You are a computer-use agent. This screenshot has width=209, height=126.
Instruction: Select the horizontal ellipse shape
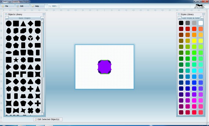click(9, 53)
